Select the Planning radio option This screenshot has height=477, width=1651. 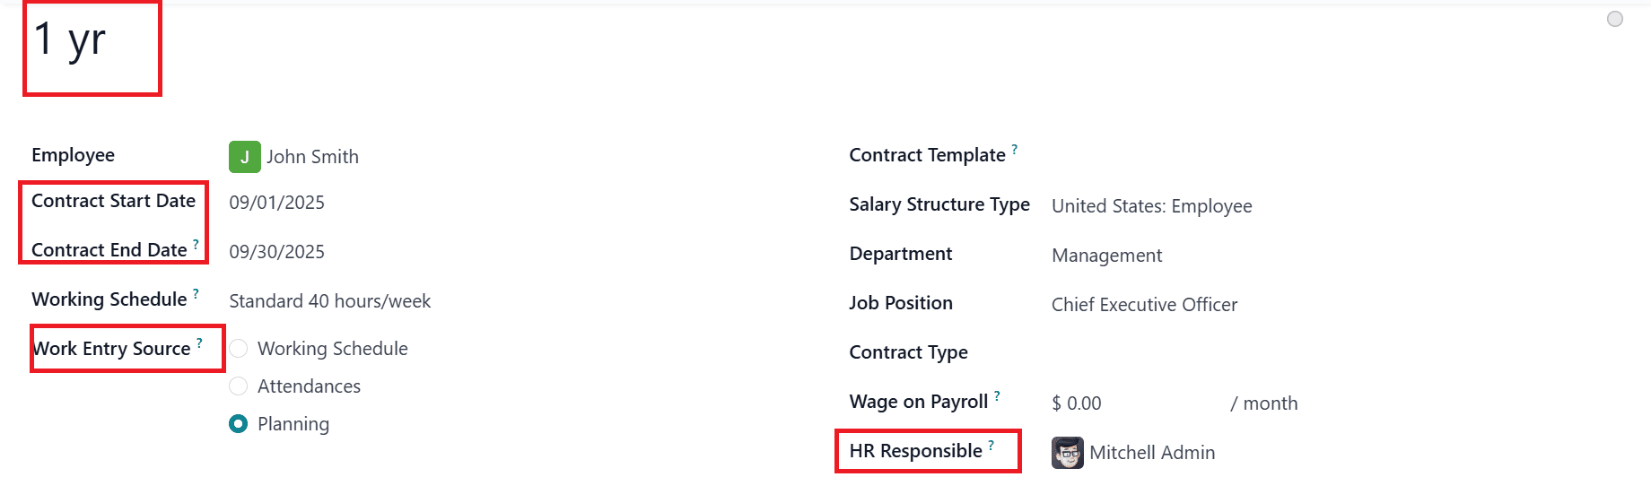click(238, 424)
